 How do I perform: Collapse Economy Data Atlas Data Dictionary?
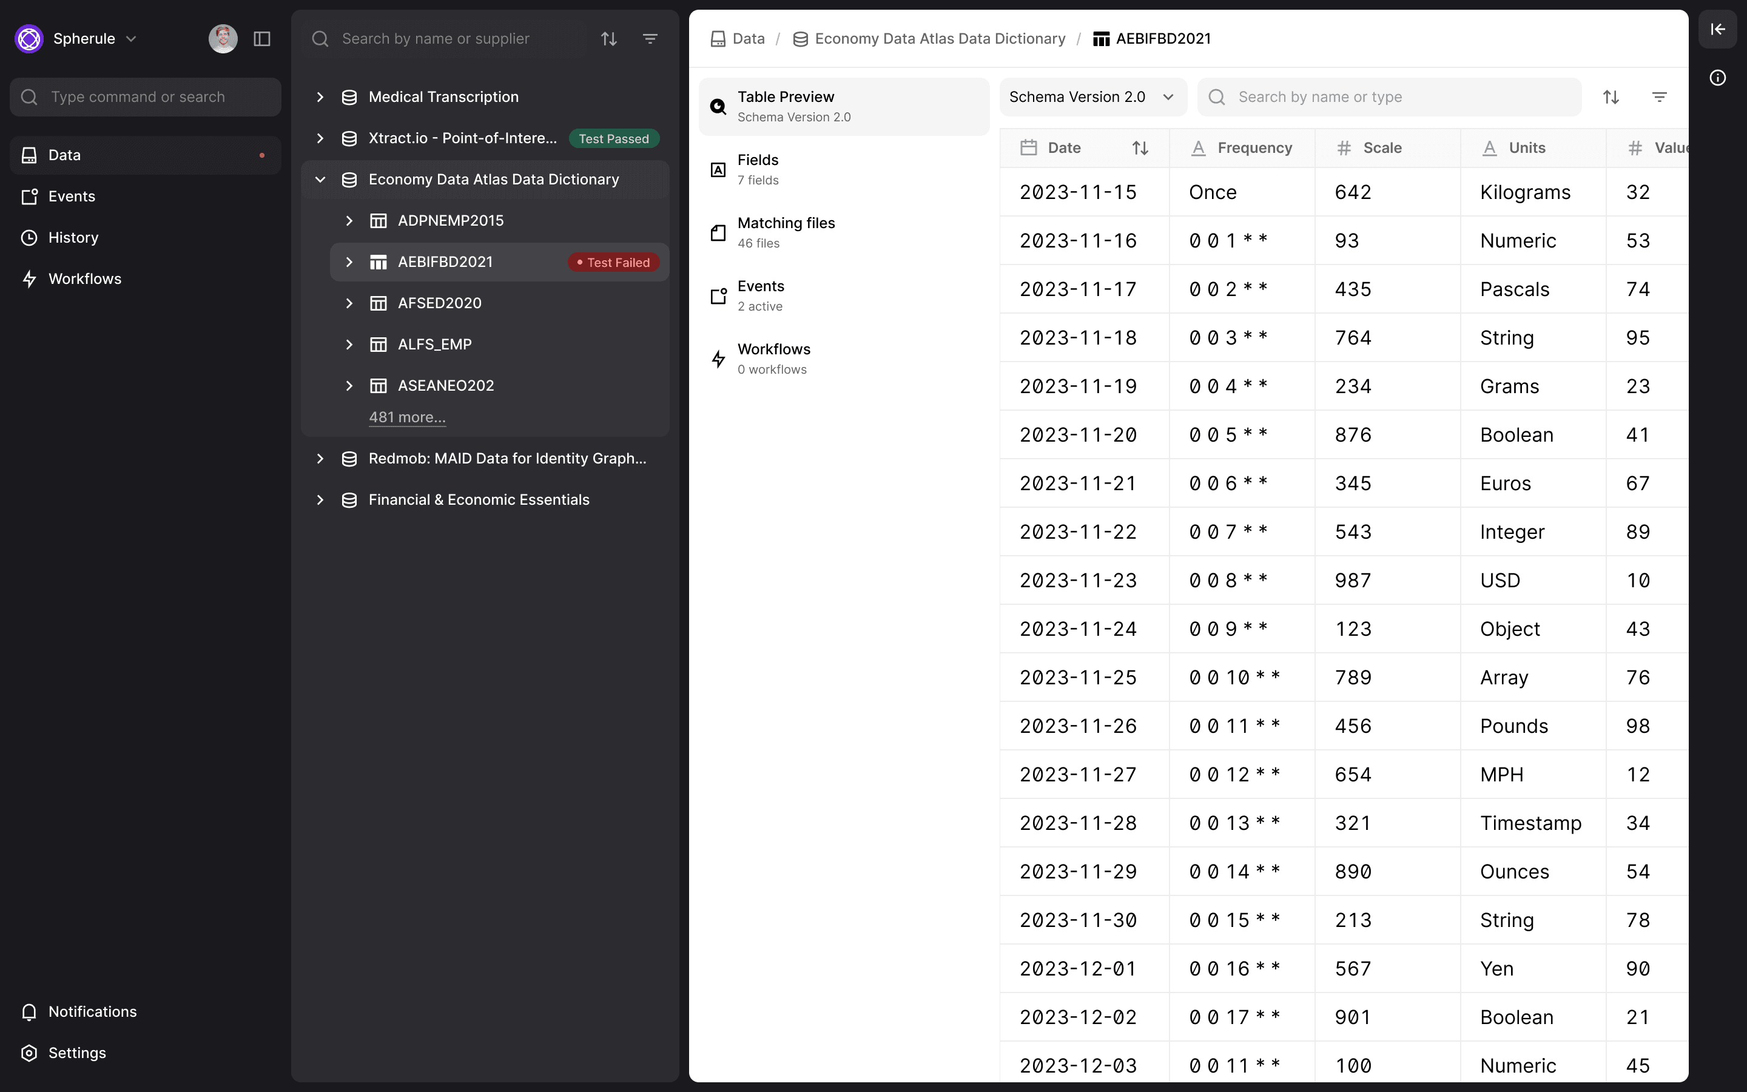320,180
